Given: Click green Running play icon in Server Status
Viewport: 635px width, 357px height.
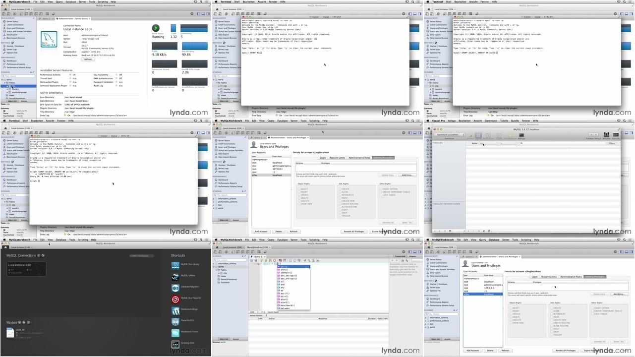Looking at the screenshot, I should 156,28.
